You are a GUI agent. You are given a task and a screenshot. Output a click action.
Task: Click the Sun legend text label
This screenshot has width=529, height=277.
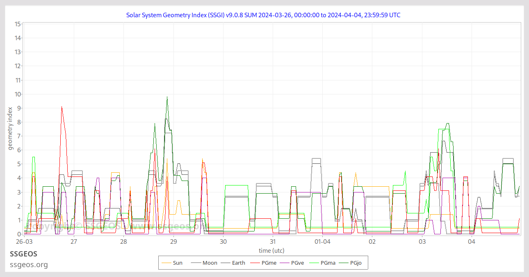pyautogui.click(x=178, y=263)
